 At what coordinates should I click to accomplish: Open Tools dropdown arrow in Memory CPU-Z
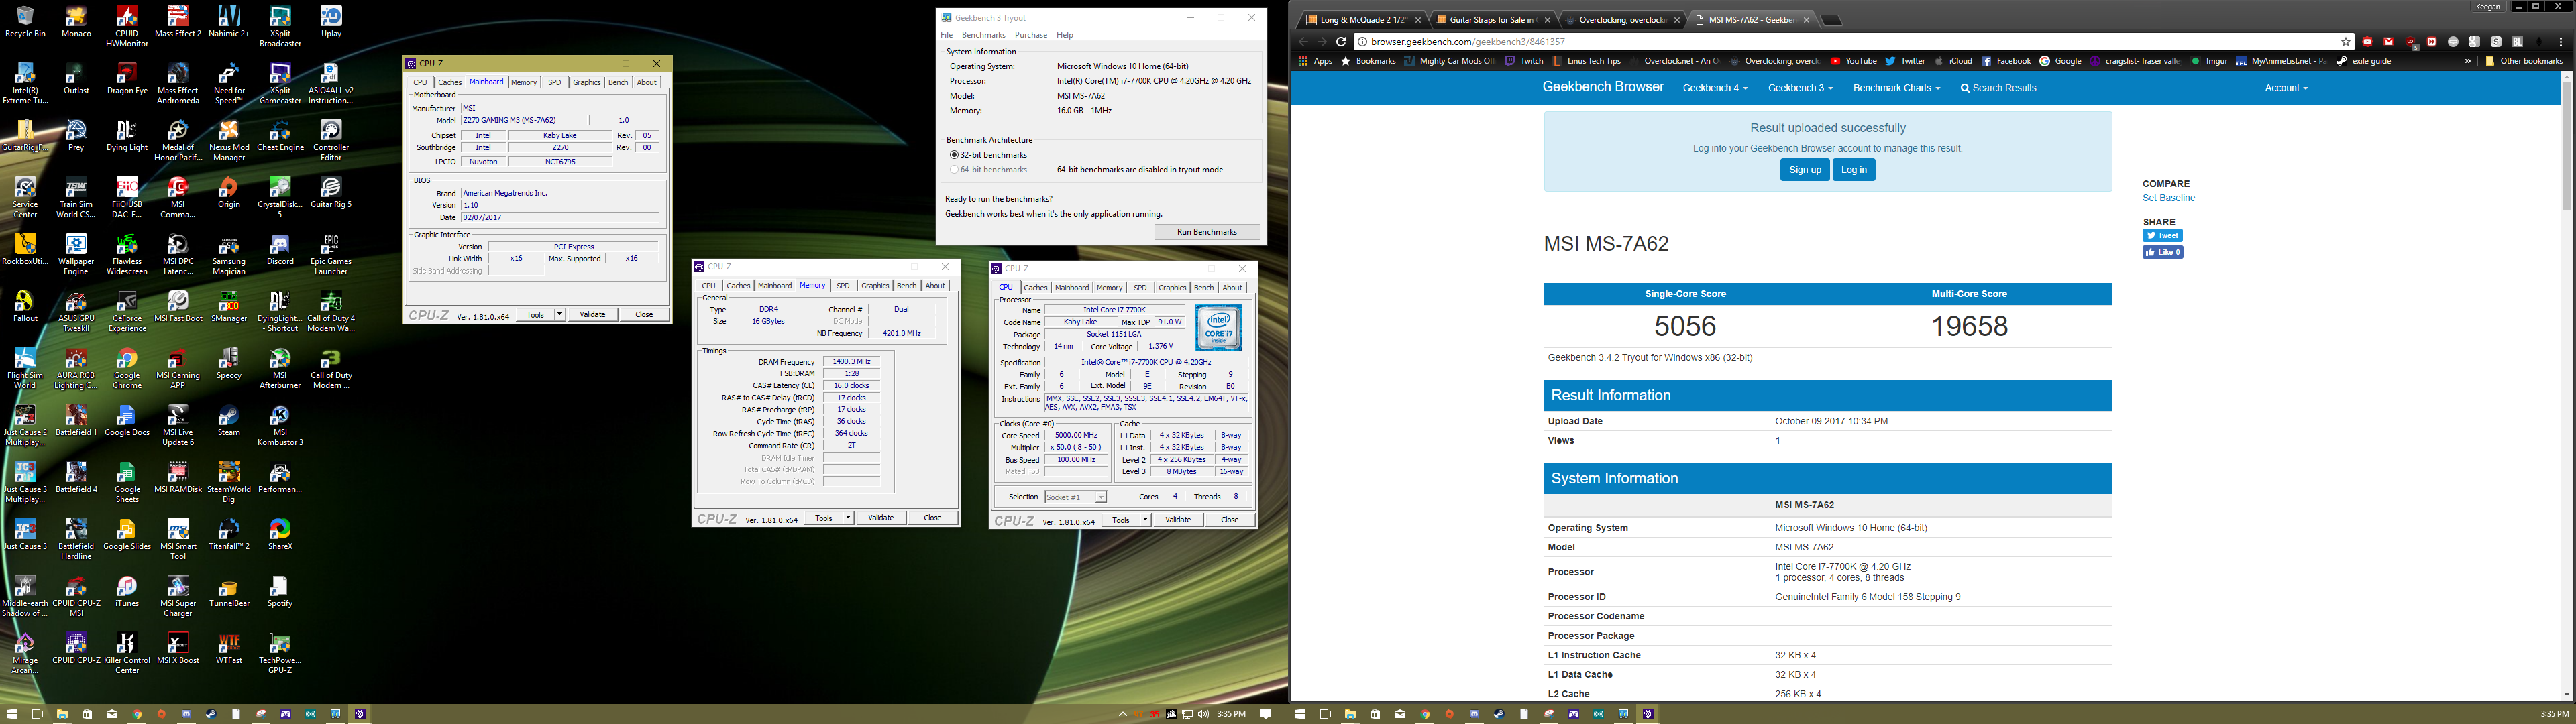click(x=848, y=518)
